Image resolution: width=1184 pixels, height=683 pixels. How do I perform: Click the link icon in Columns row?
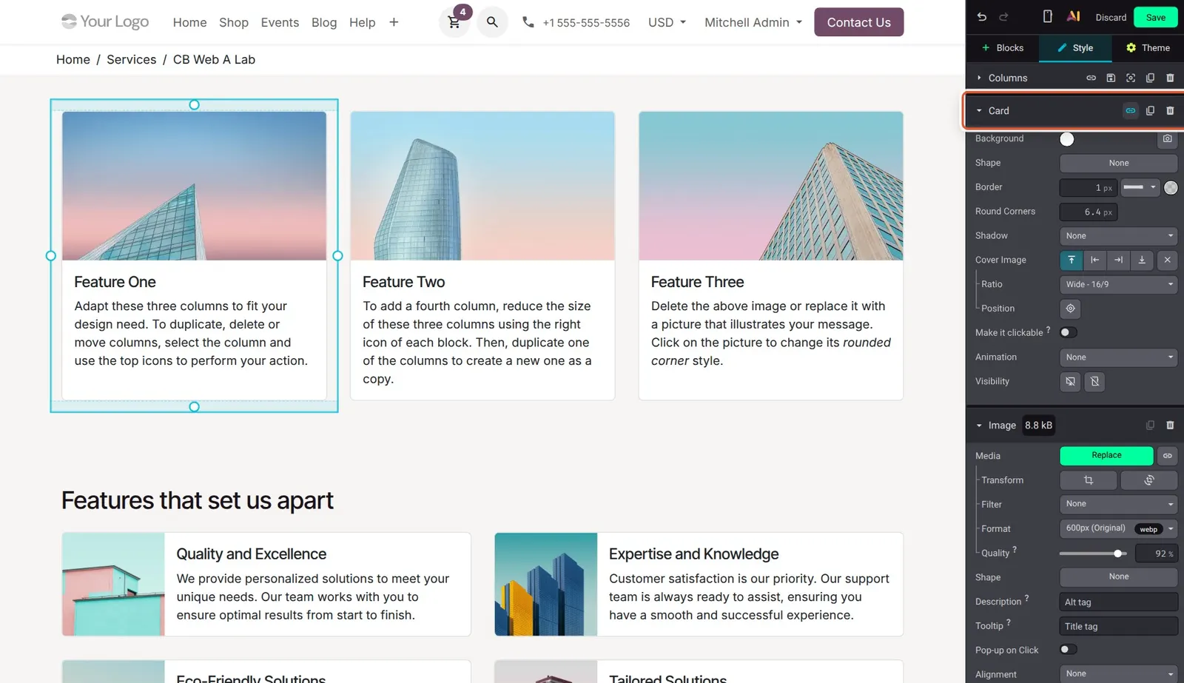[1091, 78]
